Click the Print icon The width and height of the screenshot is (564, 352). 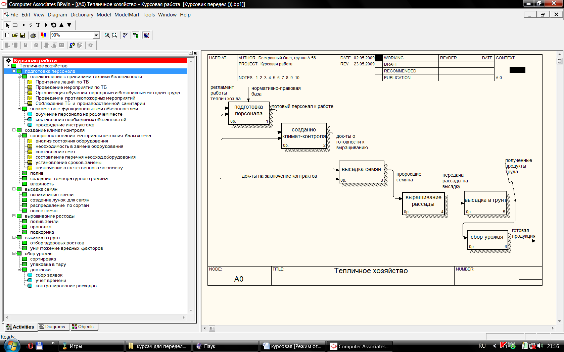(x=33, y=35)
